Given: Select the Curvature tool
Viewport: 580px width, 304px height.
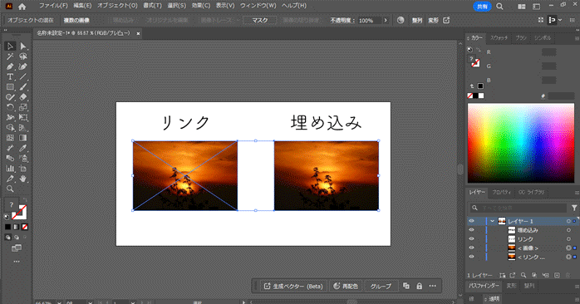Looking at the screenshot, I should pyautogui.click(x=23, y=66).
